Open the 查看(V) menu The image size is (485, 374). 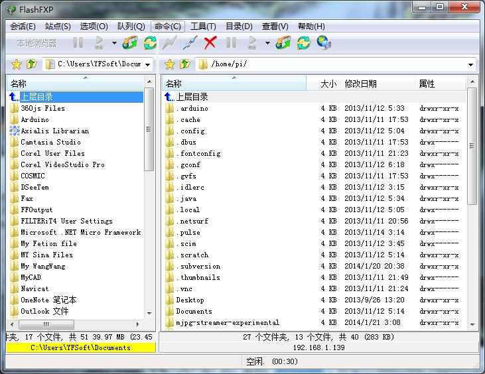[275, 27]
